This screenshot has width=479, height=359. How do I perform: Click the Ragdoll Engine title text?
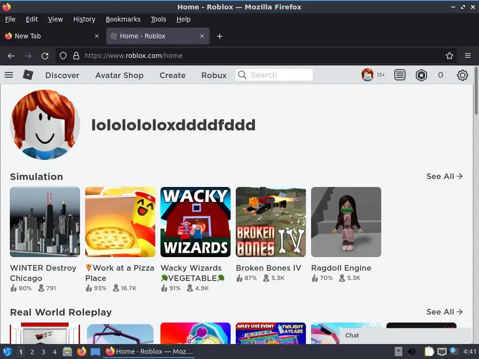tap(341, 268)
